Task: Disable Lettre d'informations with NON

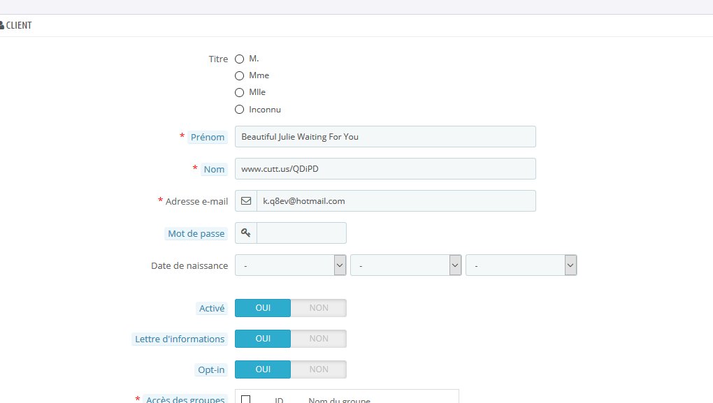Action: pyautogui.click(x=319, y=339)
